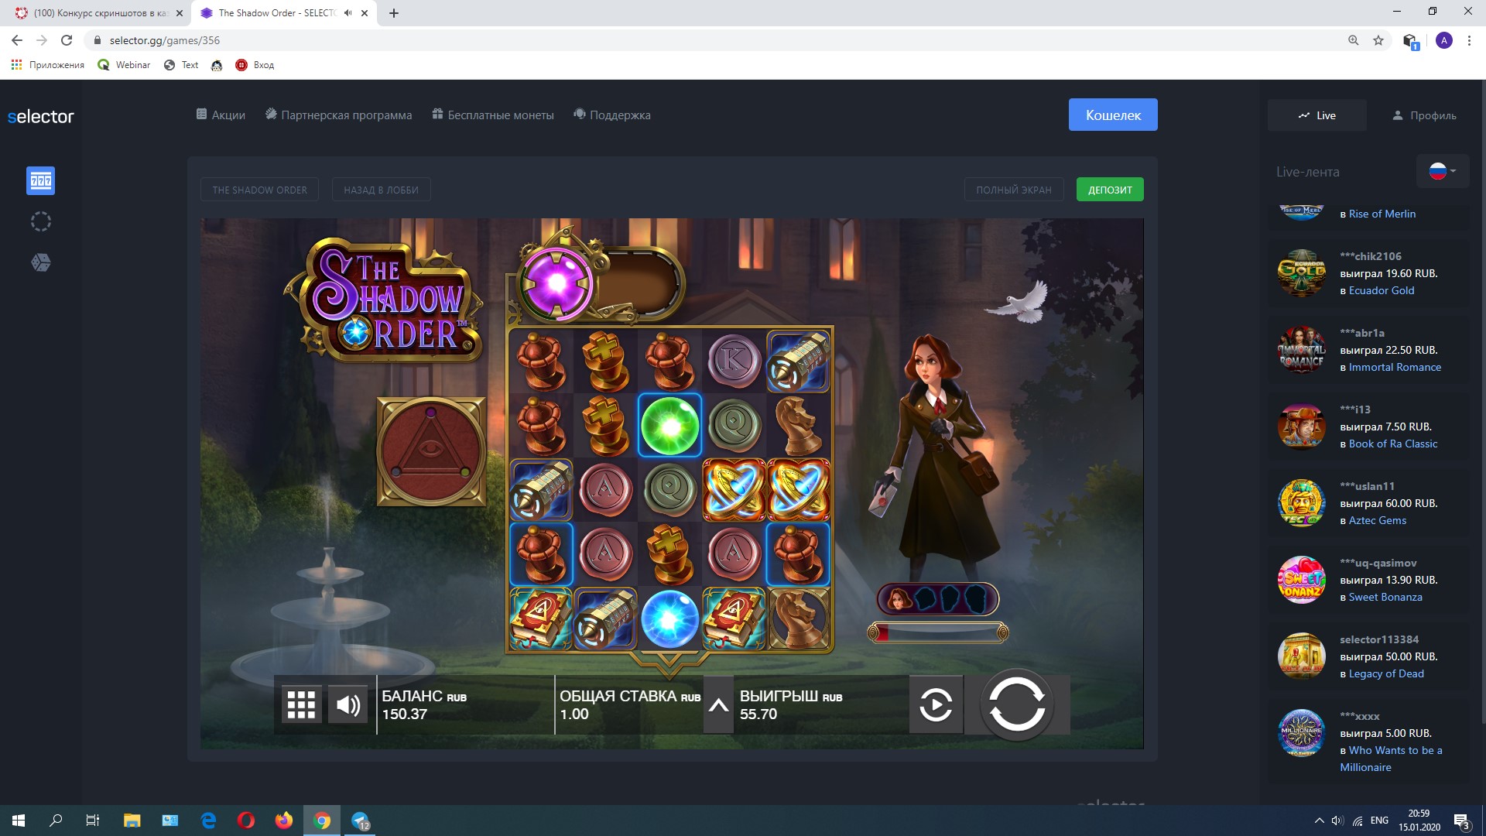Switch game to ПОЛНЫЙ ЭКРАН mode
1486x836 pixels.
(1013, 190)
